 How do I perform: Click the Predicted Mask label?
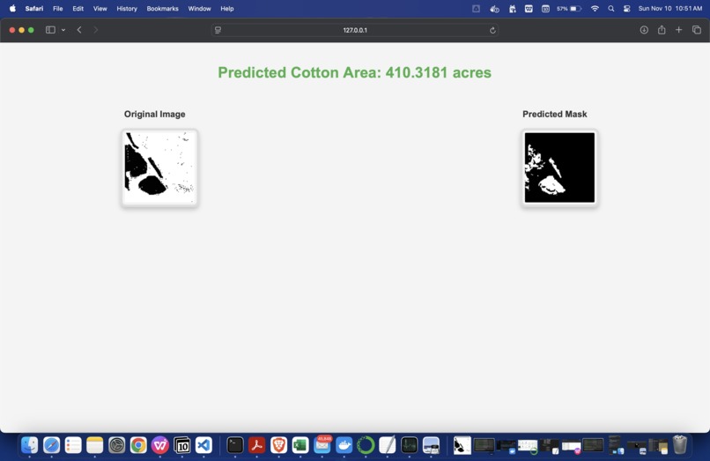click(x=555, y=115)
